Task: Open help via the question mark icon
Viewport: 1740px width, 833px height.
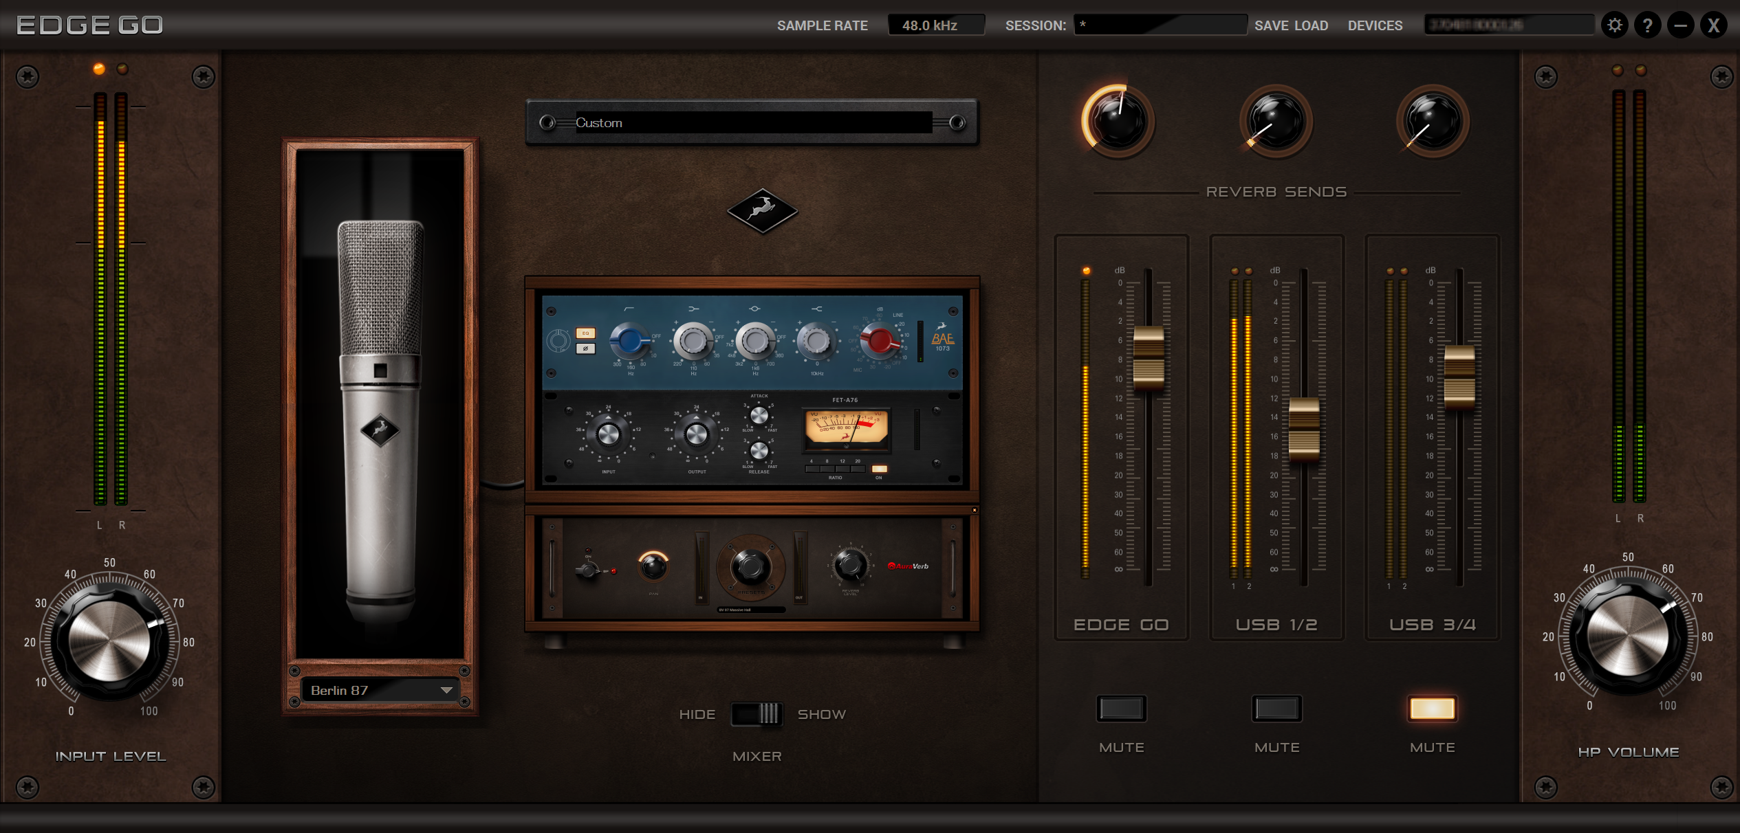Action: point(1648,25)
